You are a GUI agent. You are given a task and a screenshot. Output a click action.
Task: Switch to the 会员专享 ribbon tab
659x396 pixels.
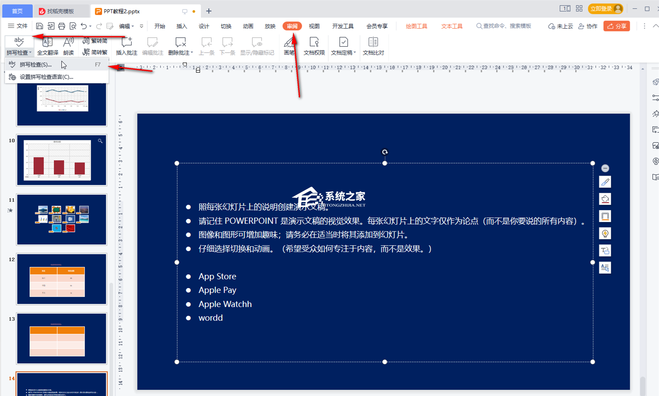[x=377, y=26]
